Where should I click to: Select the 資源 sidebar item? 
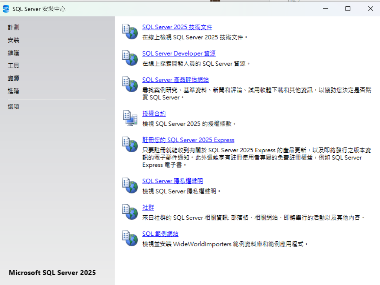[x=14, y=78]
